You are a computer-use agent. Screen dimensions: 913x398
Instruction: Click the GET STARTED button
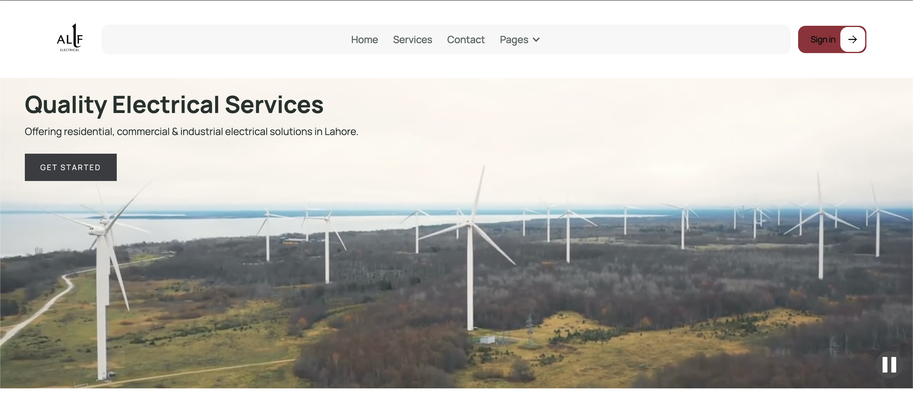pyautogui.click(x=70, y=167)
